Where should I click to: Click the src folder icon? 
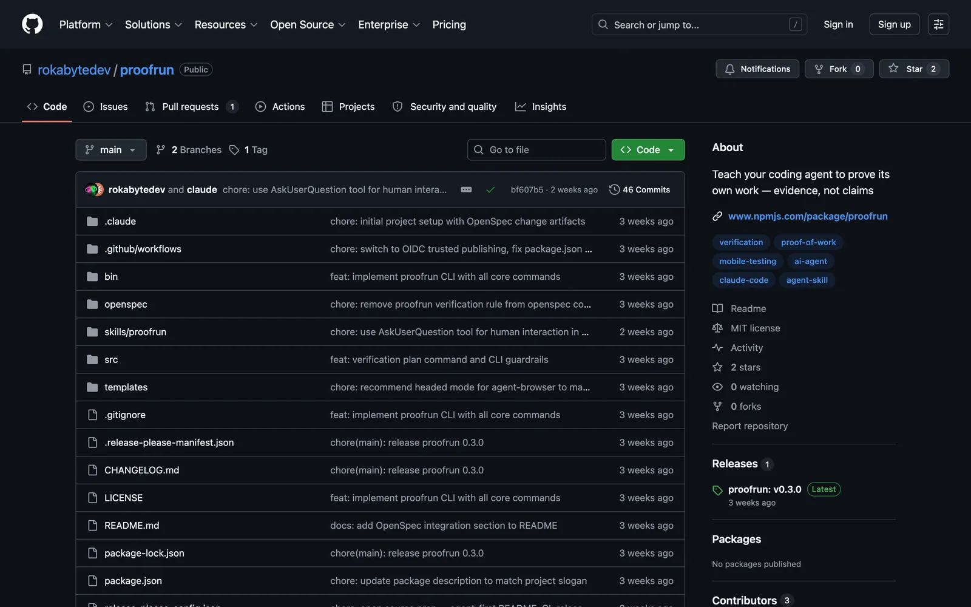tap(92, 360)
